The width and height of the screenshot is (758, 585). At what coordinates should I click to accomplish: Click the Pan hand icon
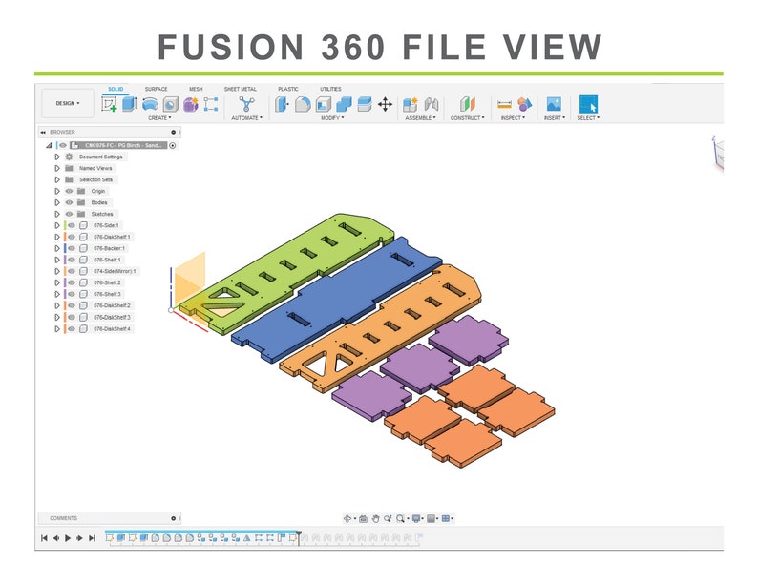(375, 518)
